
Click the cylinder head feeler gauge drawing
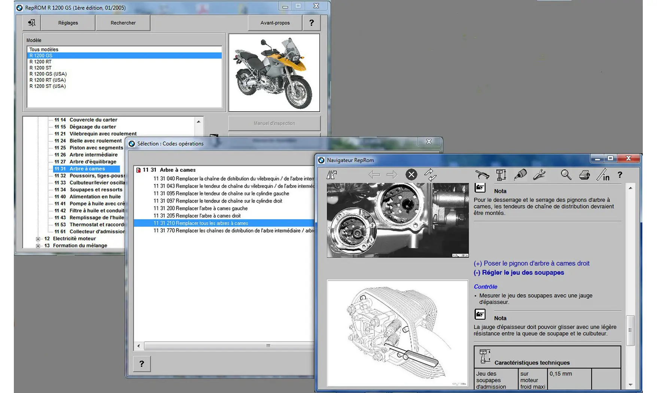click(398, 333)
